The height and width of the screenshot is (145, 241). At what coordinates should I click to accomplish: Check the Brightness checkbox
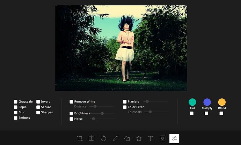point(71,113)
